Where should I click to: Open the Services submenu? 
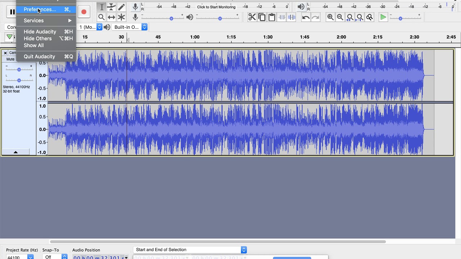coord(46,21)
